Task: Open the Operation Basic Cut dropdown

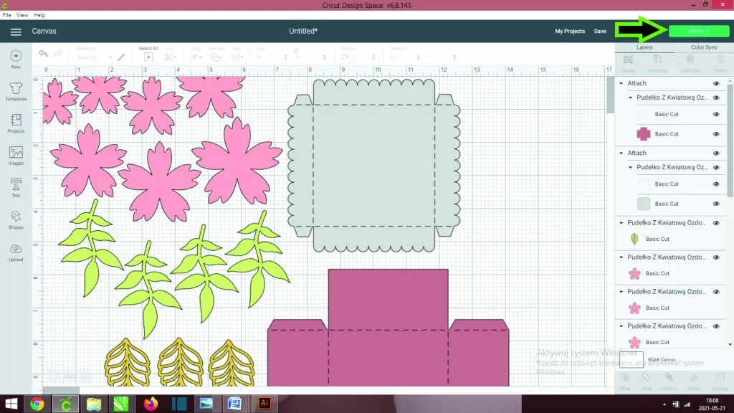Action: [x=94, y=57]
